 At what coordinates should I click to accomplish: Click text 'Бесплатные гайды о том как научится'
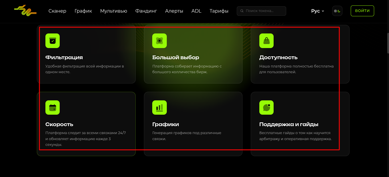point(295,133)
